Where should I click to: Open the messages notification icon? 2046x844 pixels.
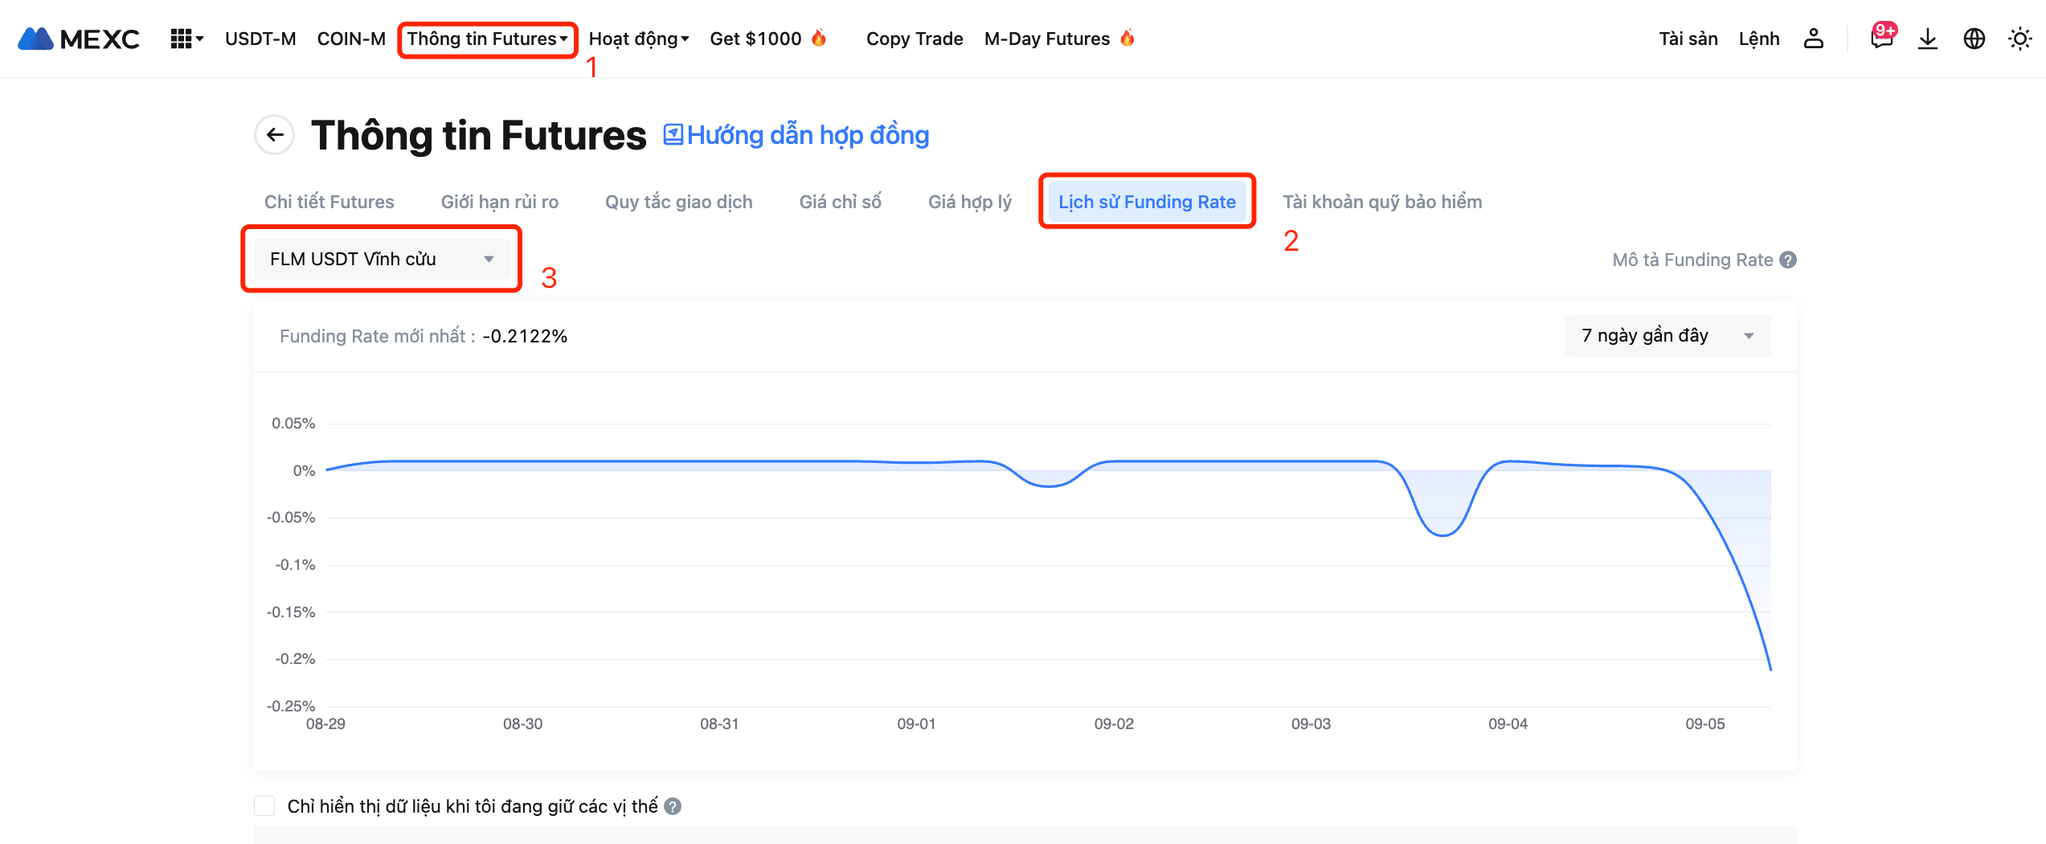pos(1881,39)
